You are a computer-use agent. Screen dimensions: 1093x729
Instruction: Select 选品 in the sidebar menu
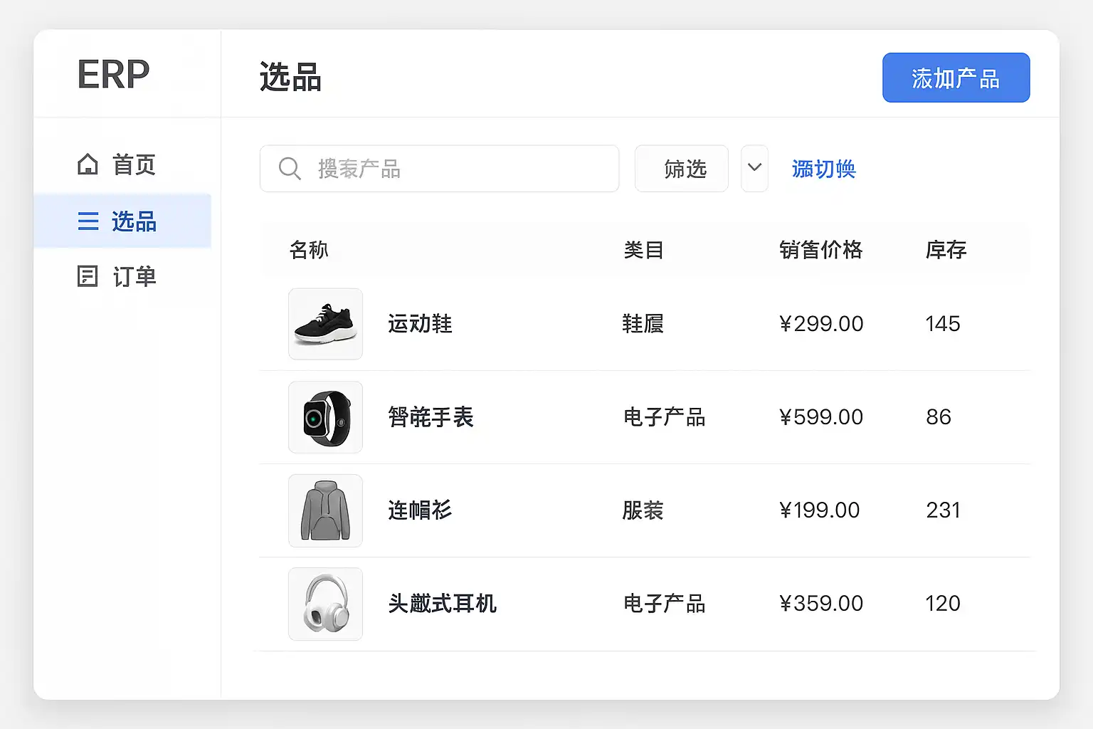(x=133, y=221)
